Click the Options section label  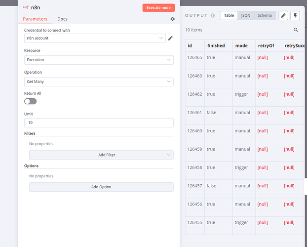click(x=31, y=166)
